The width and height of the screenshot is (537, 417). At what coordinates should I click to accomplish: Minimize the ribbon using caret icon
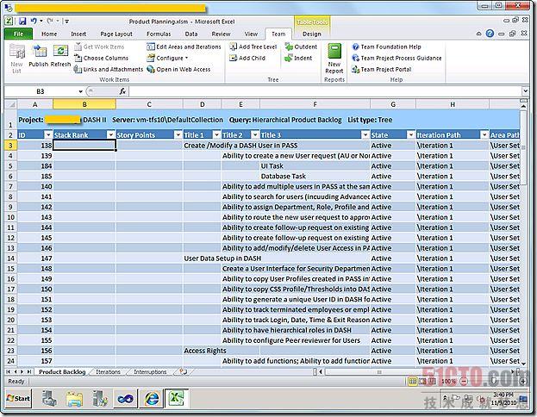(479, 34)
